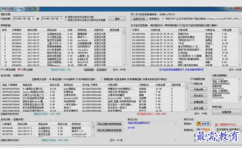Toggle the 防重复匹配 checkbox

coord(191,79)
